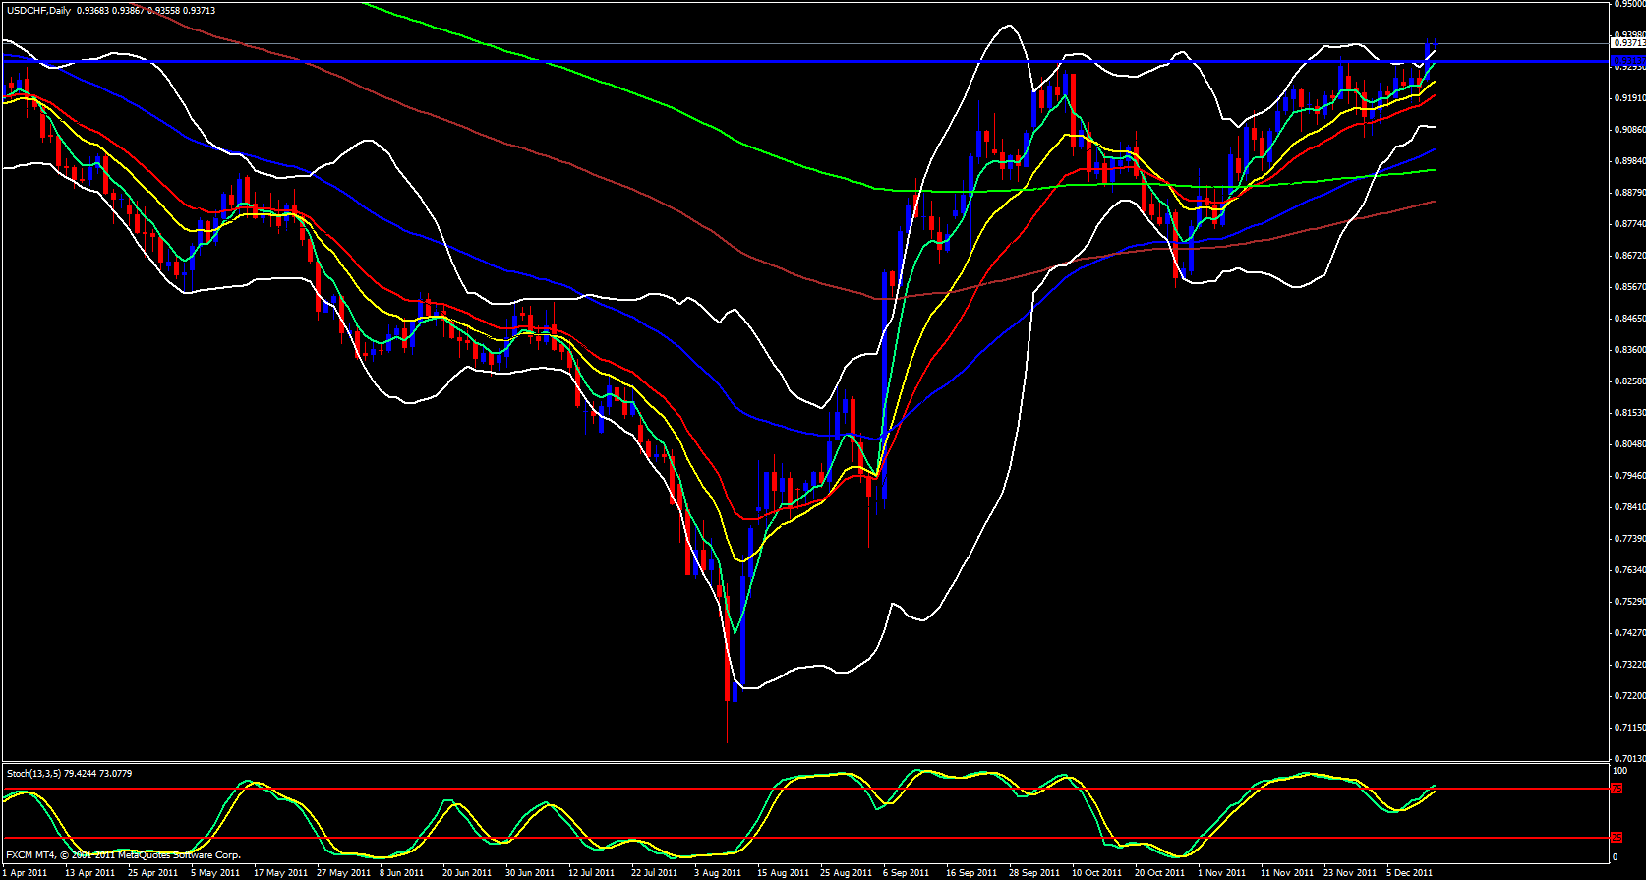Click the 17 May 2011 date label
1646x880 pixels.
(281, 873)
